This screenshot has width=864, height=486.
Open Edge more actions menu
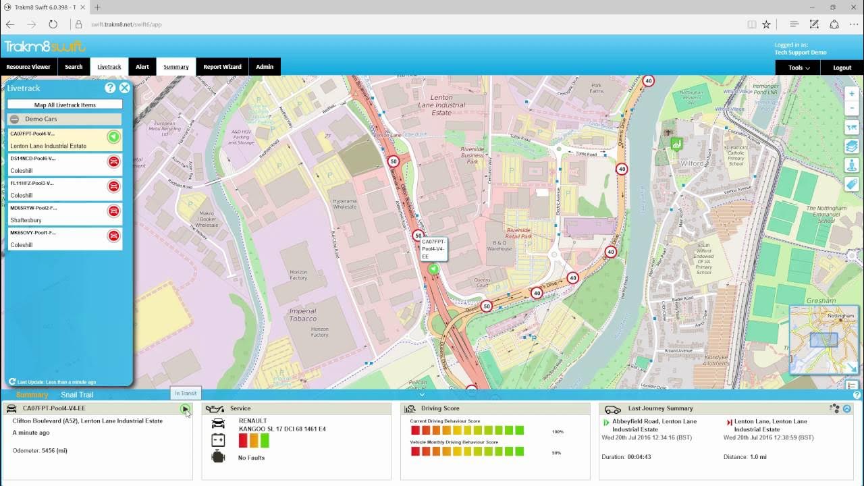tap(853, 24)
